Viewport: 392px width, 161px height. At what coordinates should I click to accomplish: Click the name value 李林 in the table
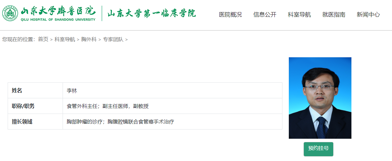click(x=72, y=91)
